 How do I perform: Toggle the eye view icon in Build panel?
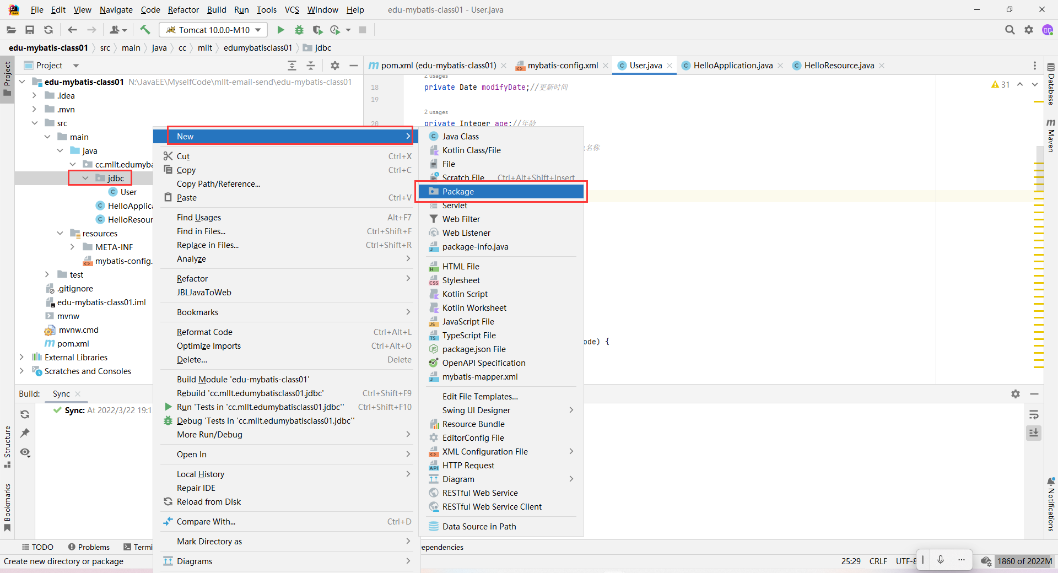pos(25,452)
